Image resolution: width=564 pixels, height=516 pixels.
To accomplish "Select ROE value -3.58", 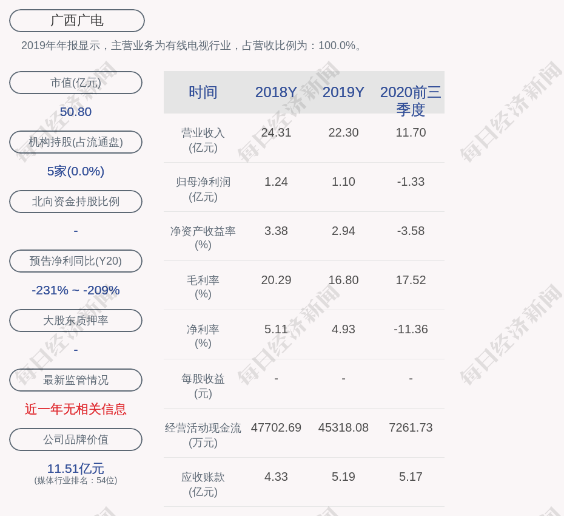I will tap(411, 231).
